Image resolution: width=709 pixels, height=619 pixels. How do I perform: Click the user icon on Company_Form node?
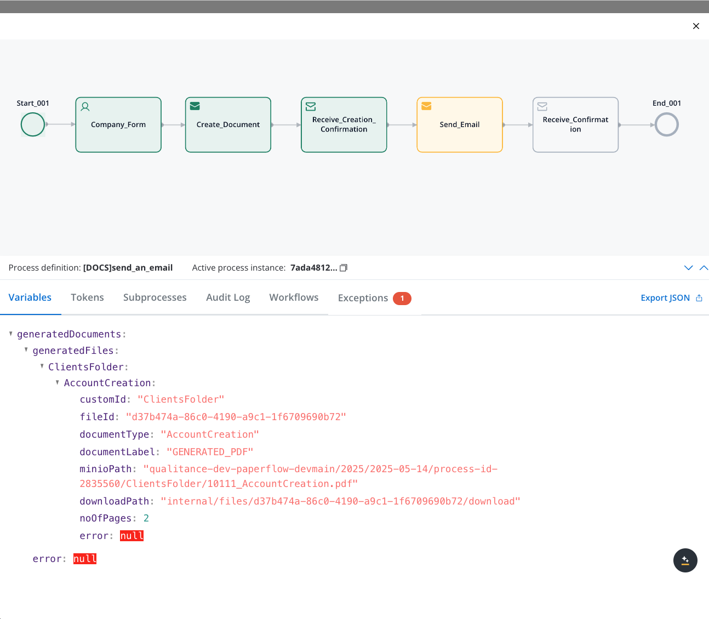[85, 107]
